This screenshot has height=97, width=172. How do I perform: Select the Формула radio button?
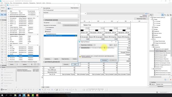pyautogui.click(x=46, y=32)
